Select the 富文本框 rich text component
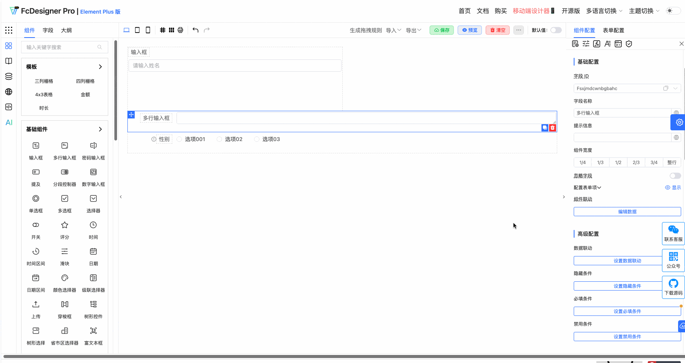 coord(93,335)
